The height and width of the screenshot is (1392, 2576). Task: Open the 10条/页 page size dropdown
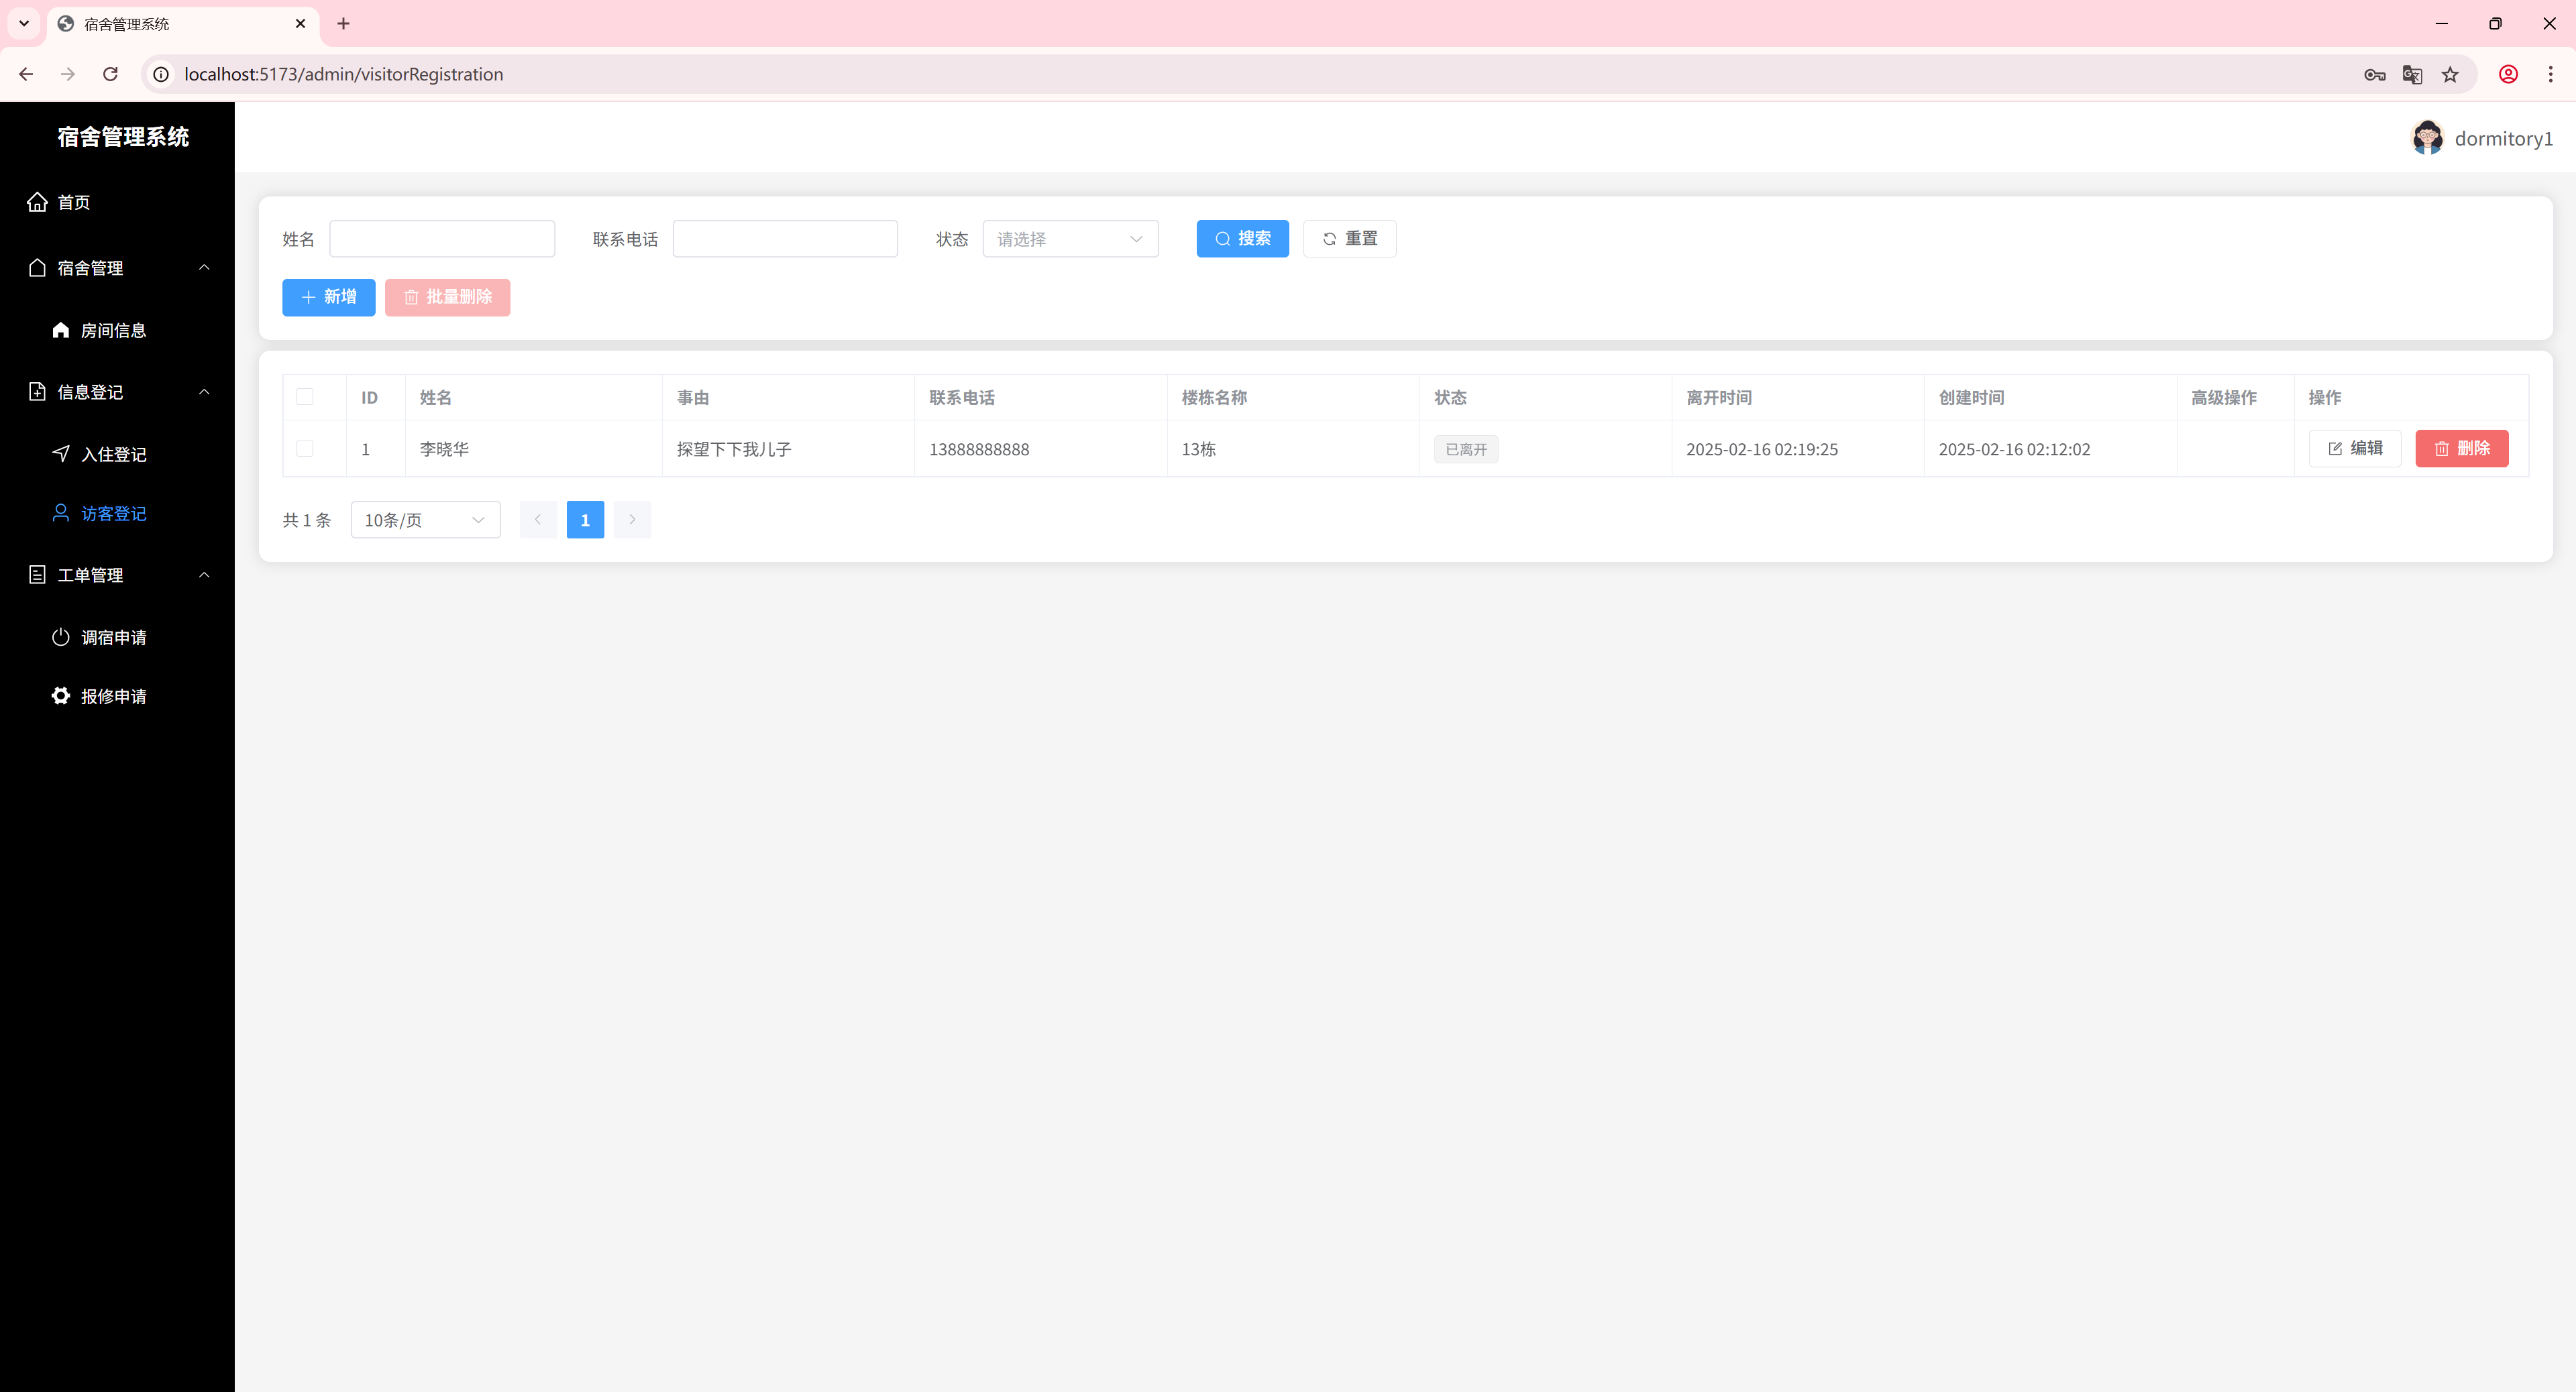[x=425, y=520]
